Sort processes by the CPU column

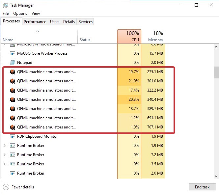point(129,36)
